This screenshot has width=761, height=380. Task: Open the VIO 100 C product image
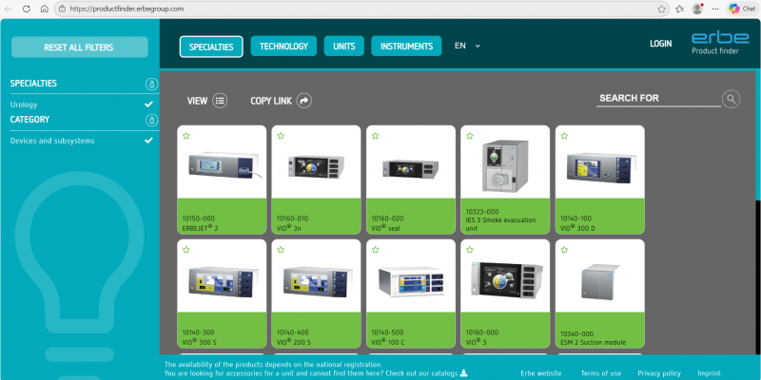(x=411, y=281)
